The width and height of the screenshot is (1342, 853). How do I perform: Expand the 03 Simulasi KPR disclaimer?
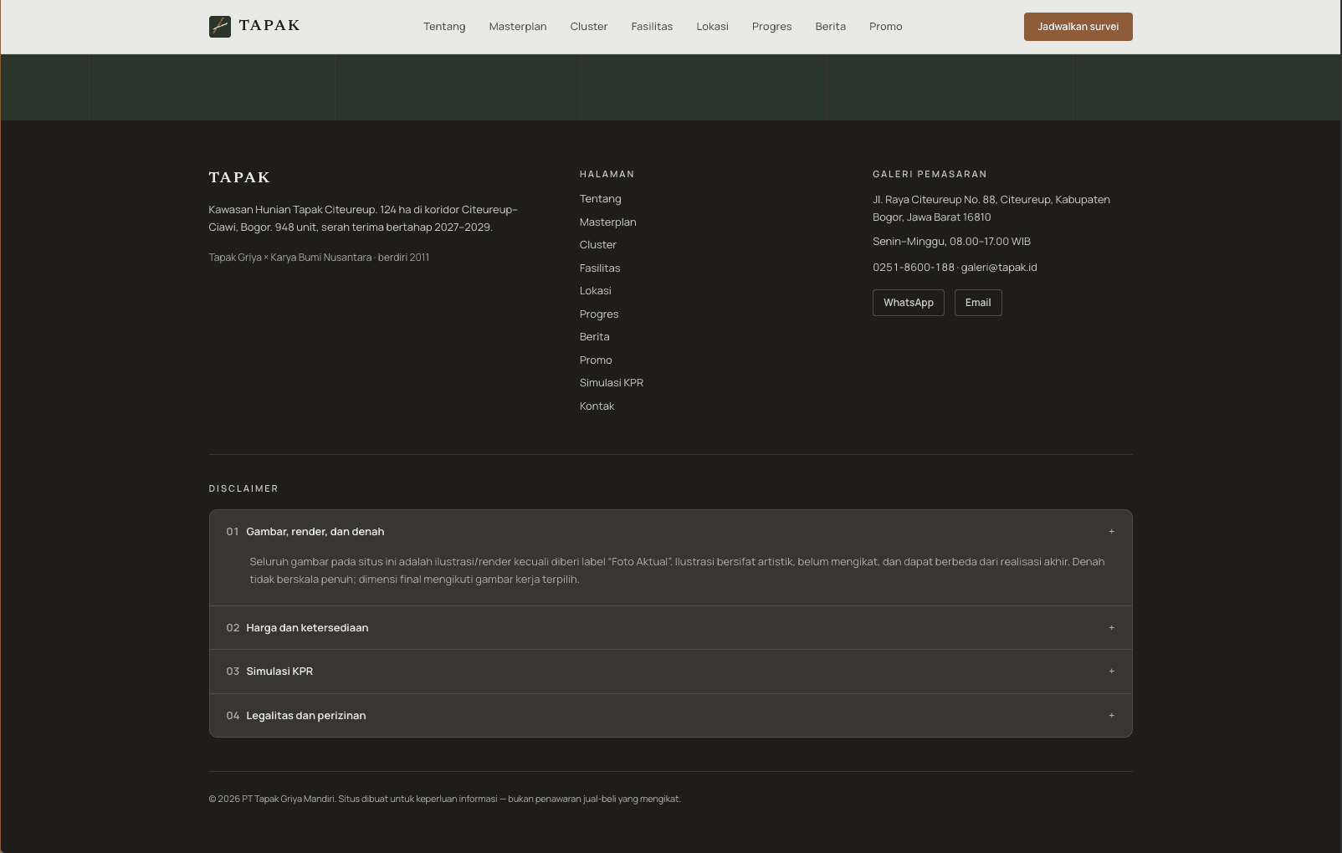pos(670,672)
